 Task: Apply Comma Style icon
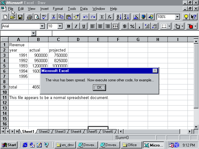(x=140, y=26)
